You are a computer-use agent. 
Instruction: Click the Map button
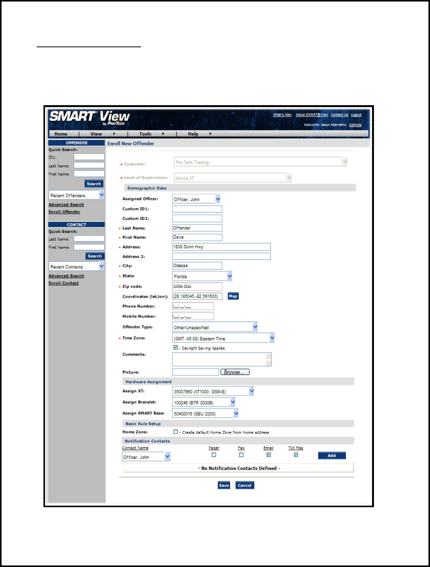pos(233,296)
